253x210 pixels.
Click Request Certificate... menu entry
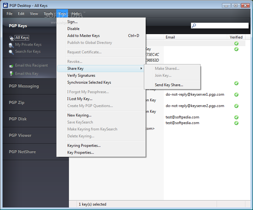[x=101, y=52]
